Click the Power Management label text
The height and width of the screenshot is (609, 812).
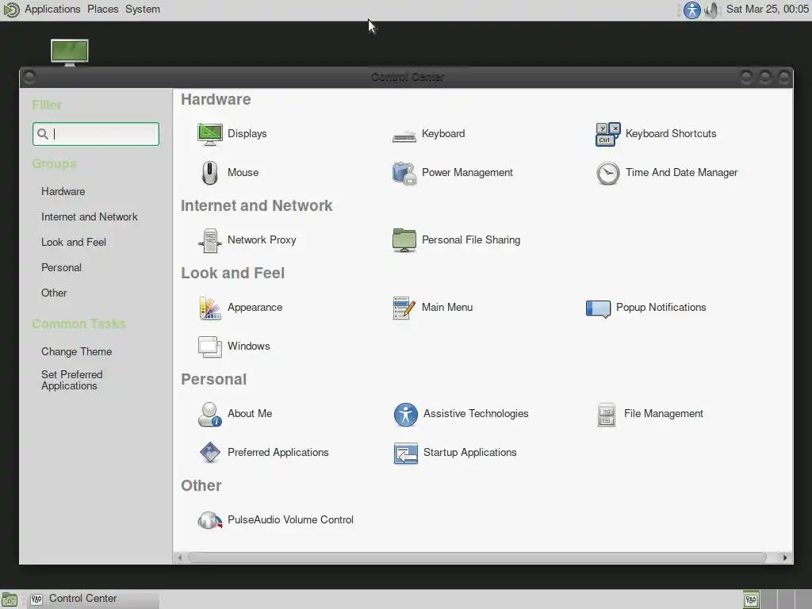(467, 172)
